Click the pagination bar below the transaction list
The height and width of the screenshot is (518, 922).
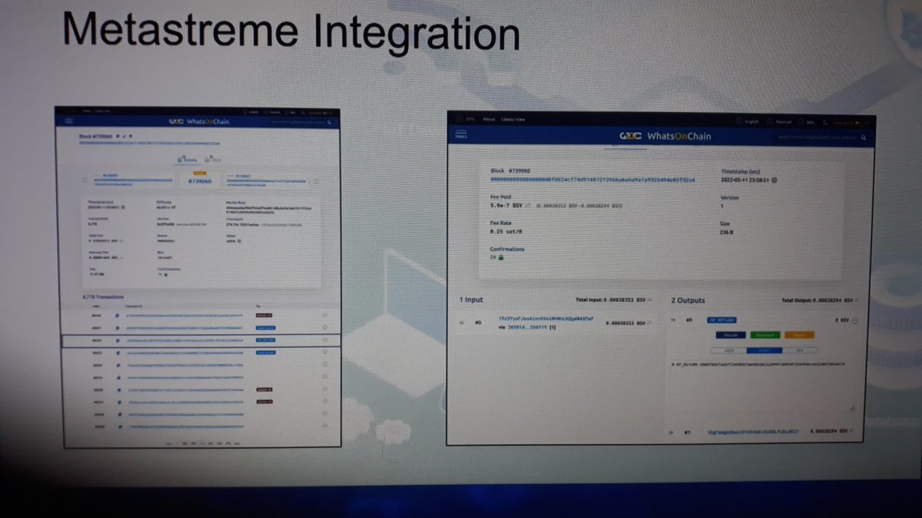click(203, 443)
